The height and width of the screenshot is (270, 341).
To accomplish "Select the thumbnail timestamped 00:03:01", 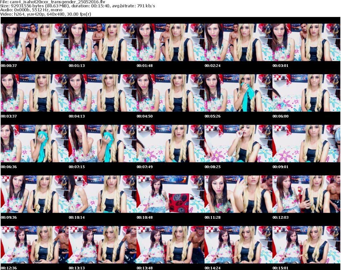I will pos(306,42).
